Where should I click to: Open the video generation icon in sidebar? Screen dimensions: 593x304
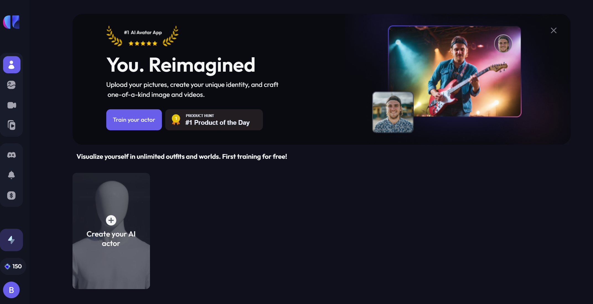click(11, 105)
